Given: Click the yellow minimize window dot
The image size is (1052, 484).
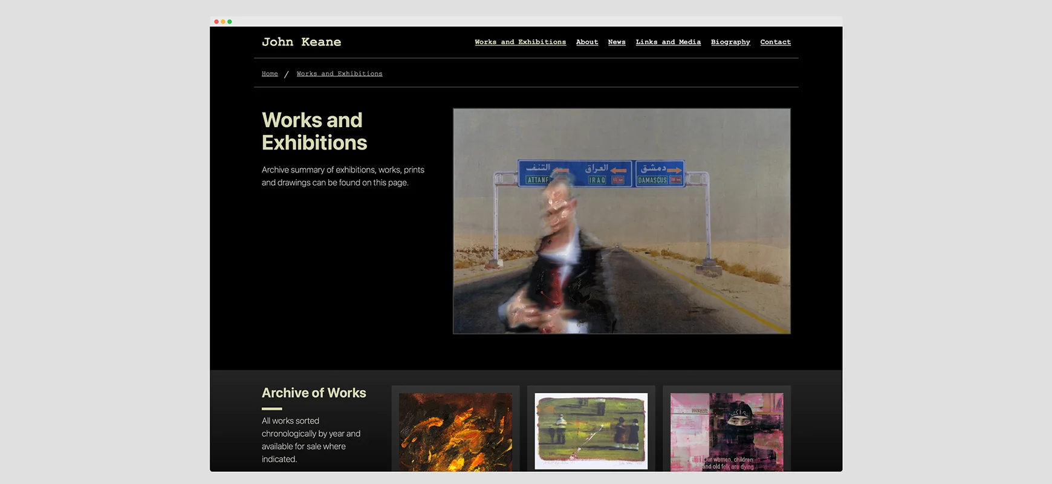Looking at the screenshot, I should (223, 22).
